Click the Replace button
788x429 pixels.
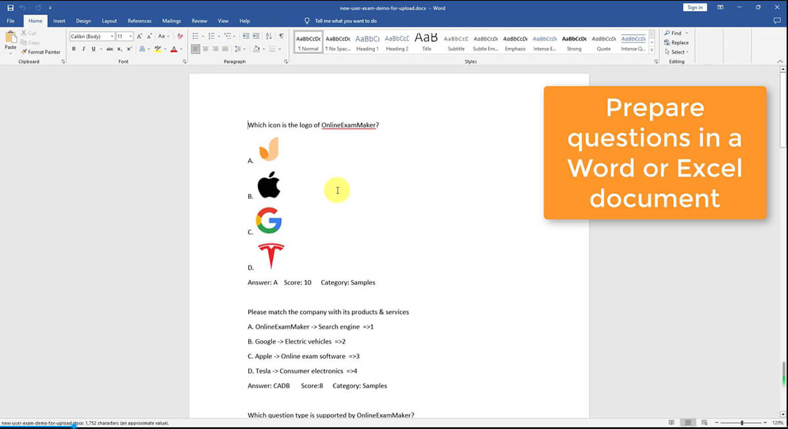[x=676, y=43]
